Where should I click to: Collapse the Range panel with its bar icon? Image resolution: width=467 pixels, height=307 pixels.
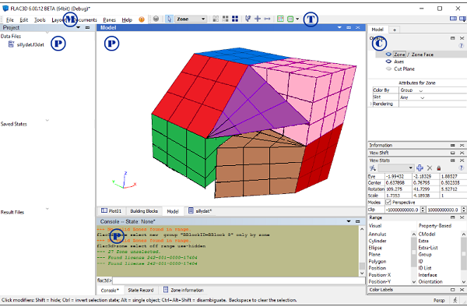pos(453,217)
